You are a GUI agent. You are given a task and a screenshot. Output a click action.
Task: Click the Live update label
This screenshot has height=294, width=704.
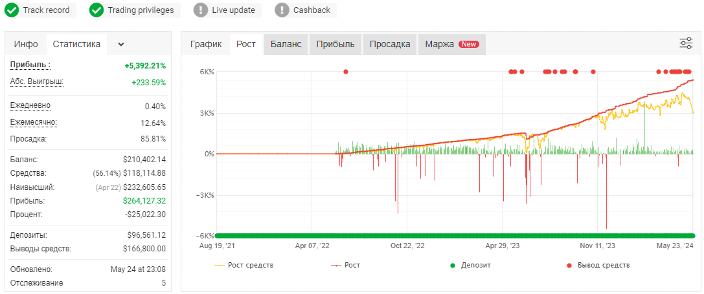click(x=233, y=10)
